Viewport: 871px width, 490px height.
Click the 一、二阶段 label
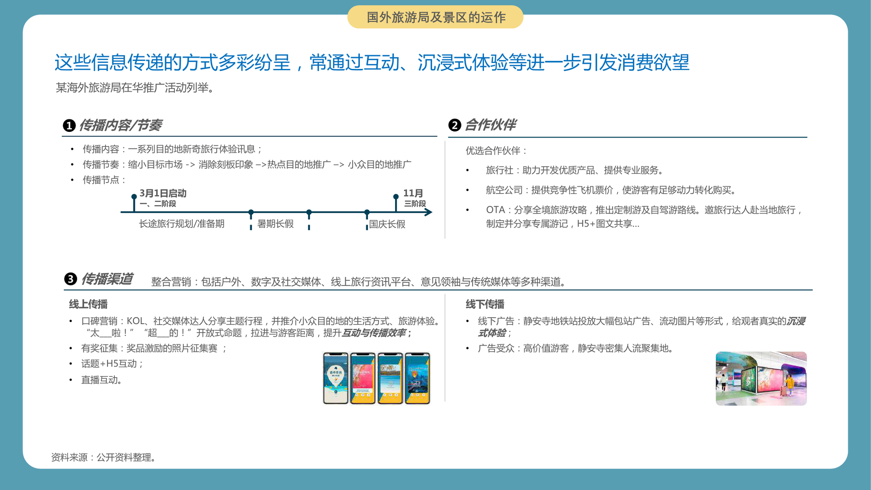tap(158, 204)
